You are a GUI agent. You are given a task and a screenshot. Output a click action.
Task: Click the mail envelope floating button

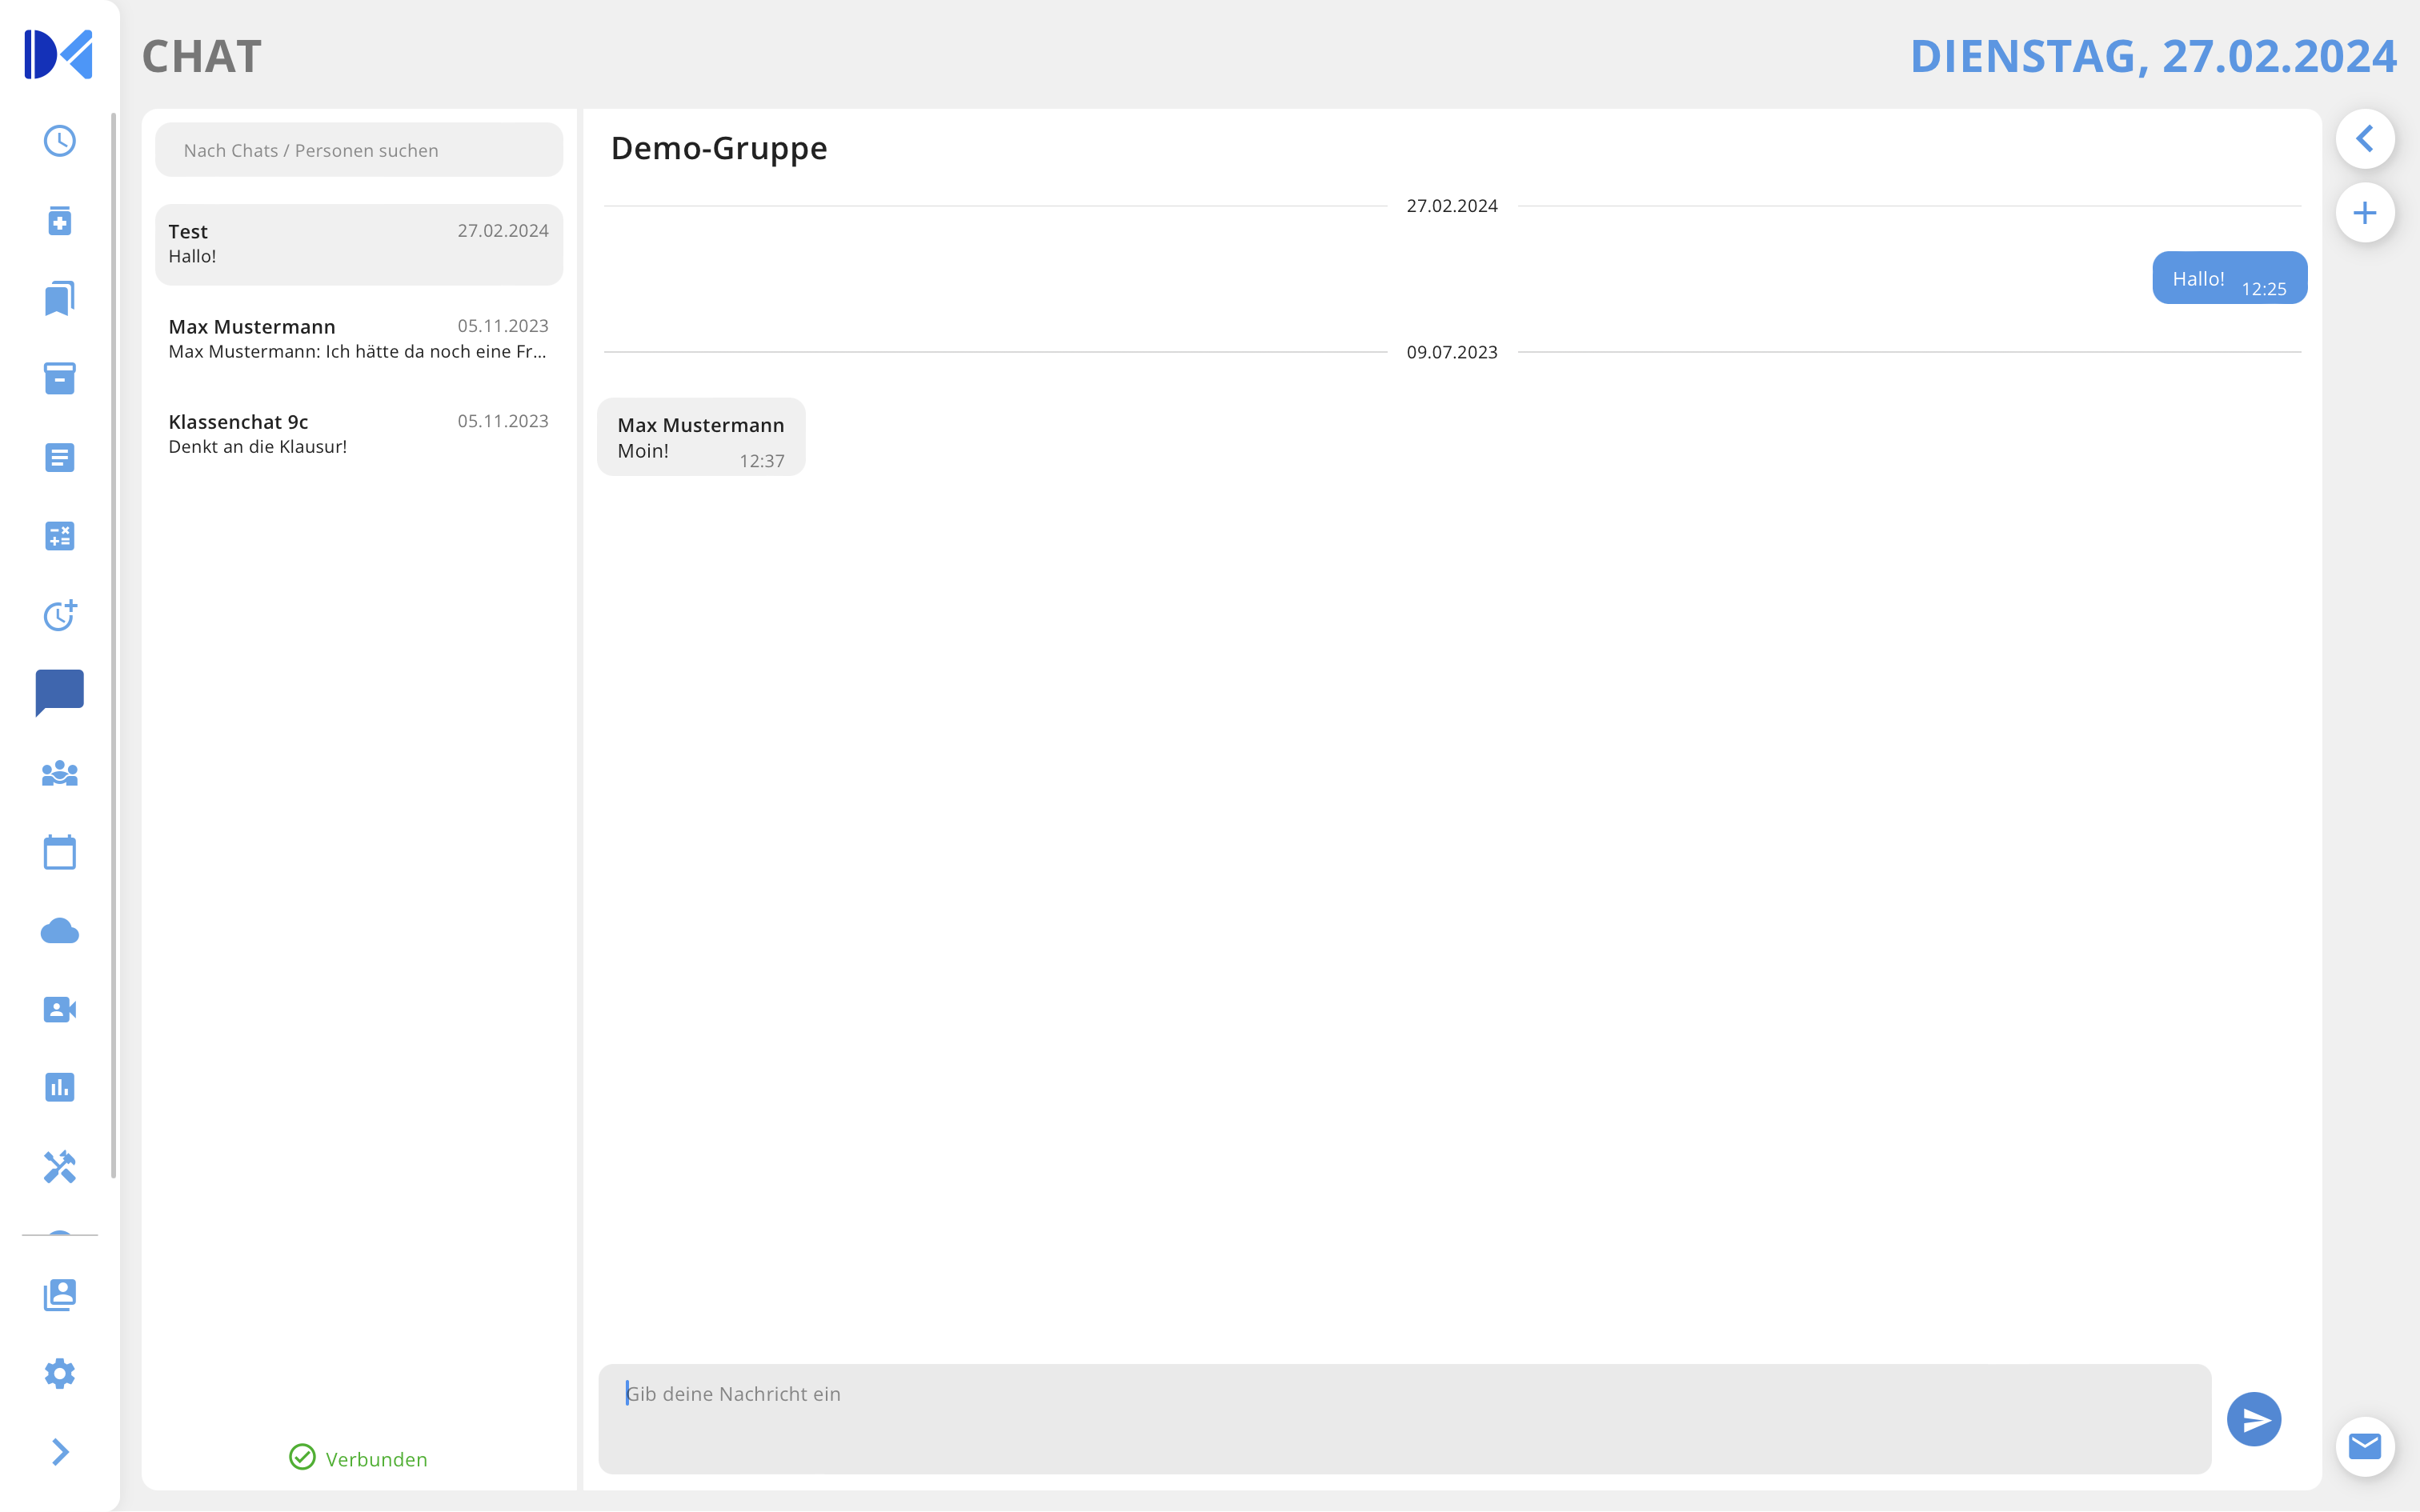tap(2365, 1446)
